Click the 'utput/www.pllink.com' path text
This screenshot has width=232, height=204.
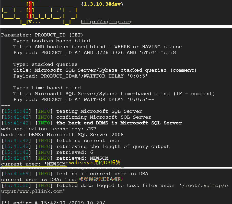pyautogui.click(x=33, y=192)
